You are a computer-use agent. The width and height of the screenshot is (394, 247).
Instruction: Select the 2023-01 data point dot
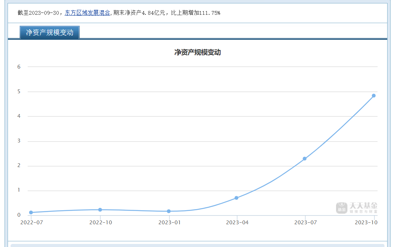[x=169, y=211]
